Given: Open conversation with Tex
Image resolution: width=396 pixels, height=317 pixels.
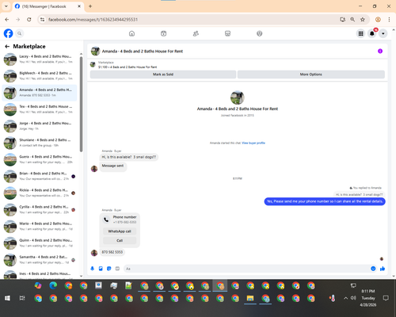Looking at the screenshot, I should pos(40,109).
